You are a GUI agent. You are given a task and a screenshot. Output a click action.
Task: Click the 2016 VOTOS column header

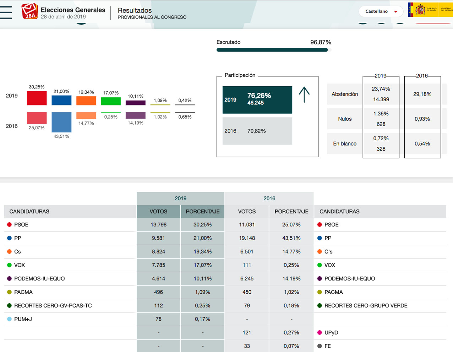247,211
